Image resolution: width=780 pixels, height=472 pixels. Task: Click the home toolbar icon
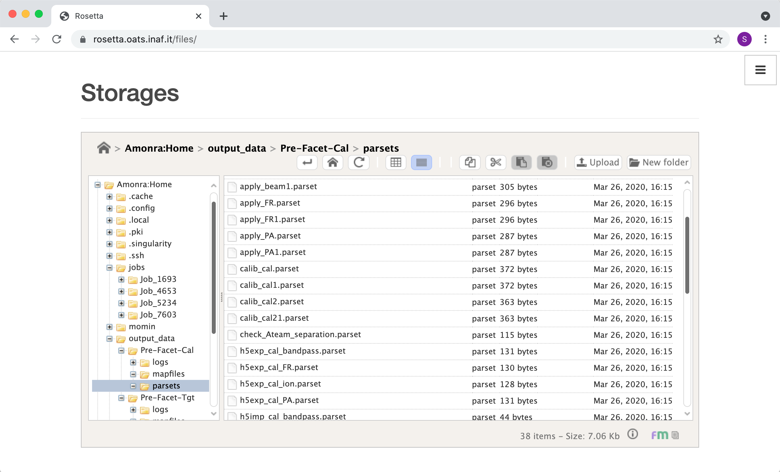click(x=333, y=162)
